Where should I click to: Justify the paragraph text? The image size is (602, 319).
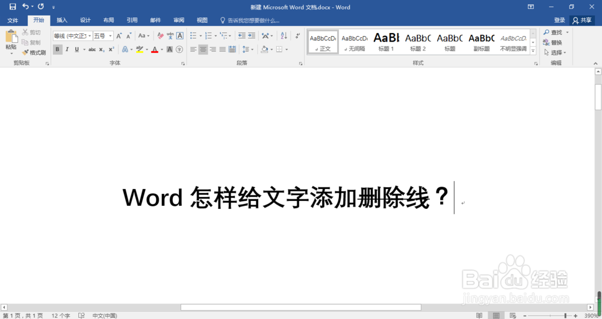222,49
